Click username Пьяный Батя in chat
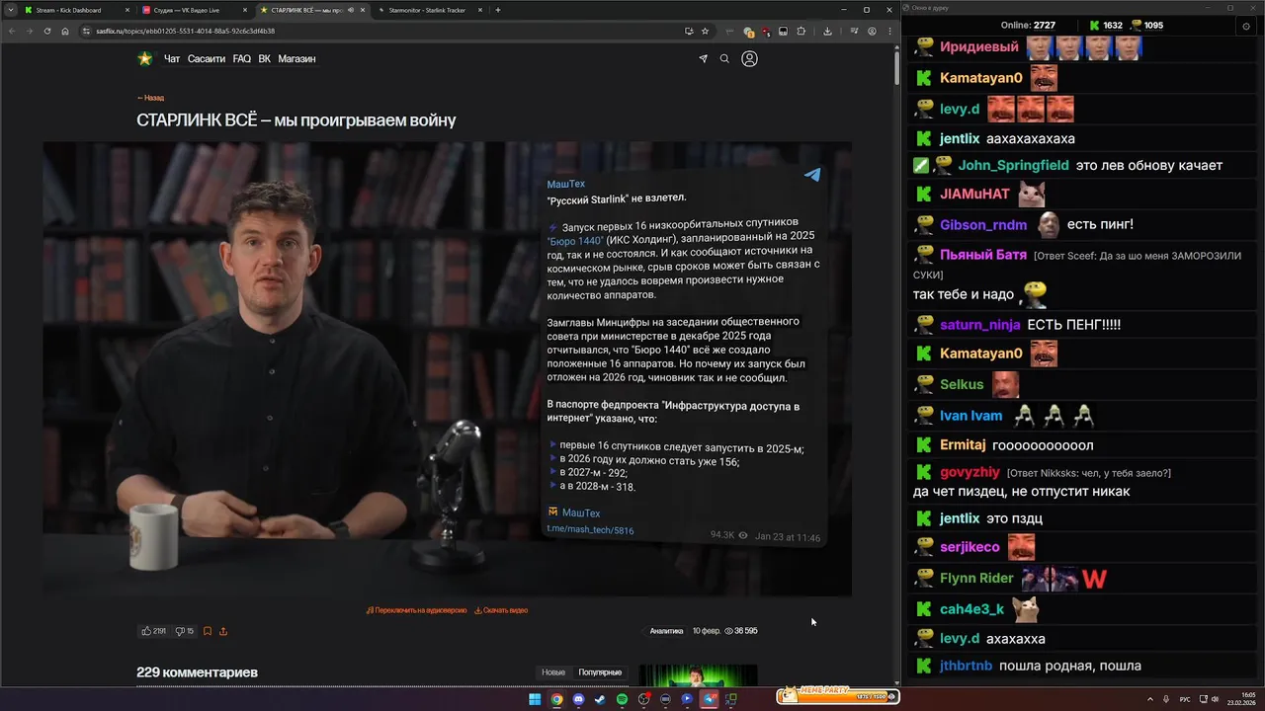1265x711 pixels. point(983,255)
